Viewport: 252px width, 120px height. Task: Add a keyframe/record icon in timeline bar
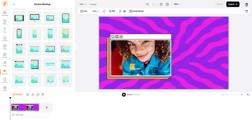tap(28, 95)
